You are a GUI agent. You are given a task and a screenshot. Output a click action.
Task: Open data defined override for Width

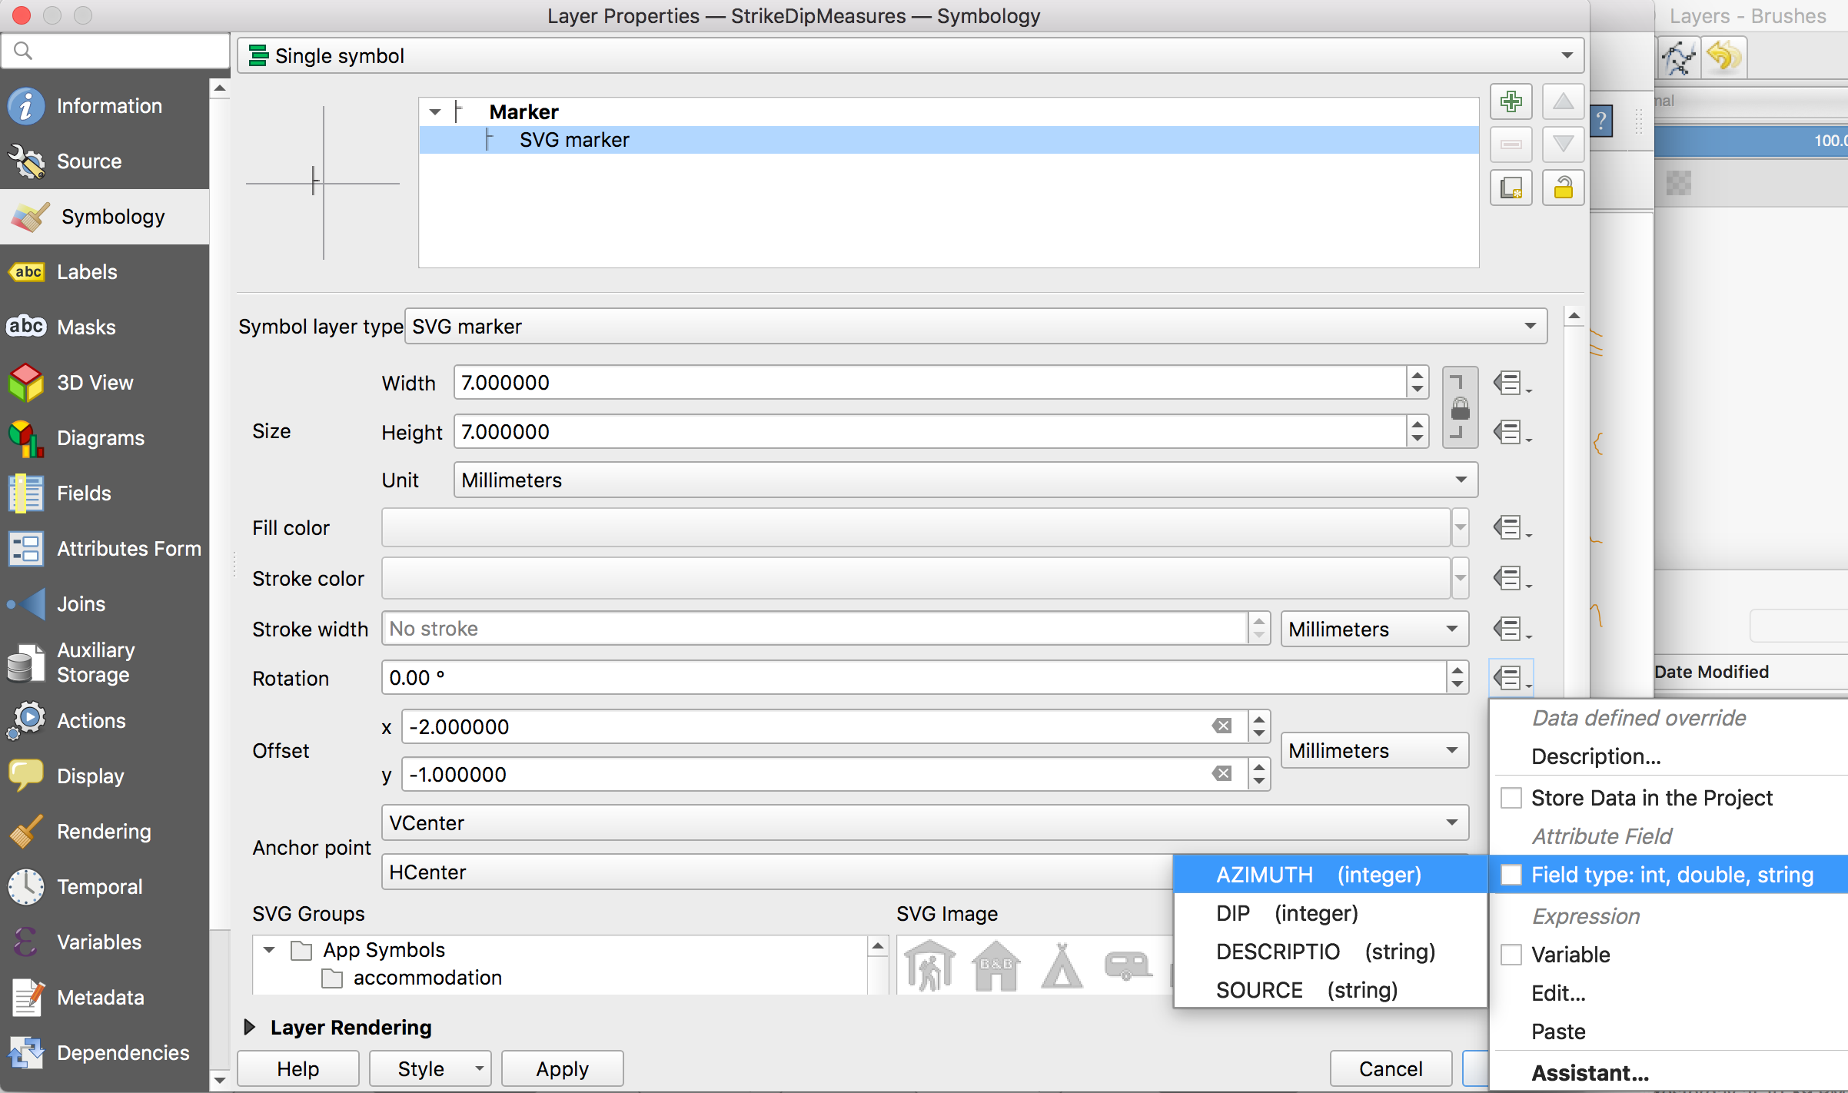coord(1511,383)
